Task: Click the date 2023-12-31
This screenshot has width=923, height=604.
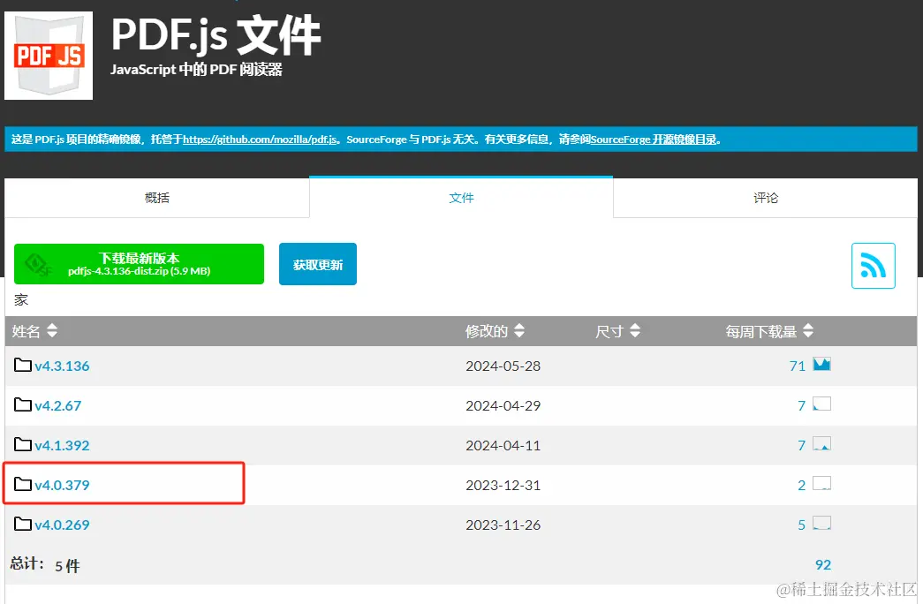Action: click(503, 485)
